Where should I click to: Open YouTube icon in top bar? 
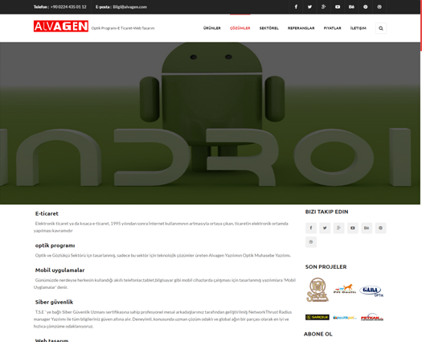pos(338,6)
